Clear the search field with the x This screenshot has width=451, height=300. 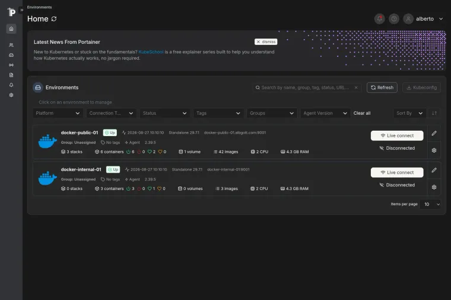pyautogui.click(x=356, y=88)
